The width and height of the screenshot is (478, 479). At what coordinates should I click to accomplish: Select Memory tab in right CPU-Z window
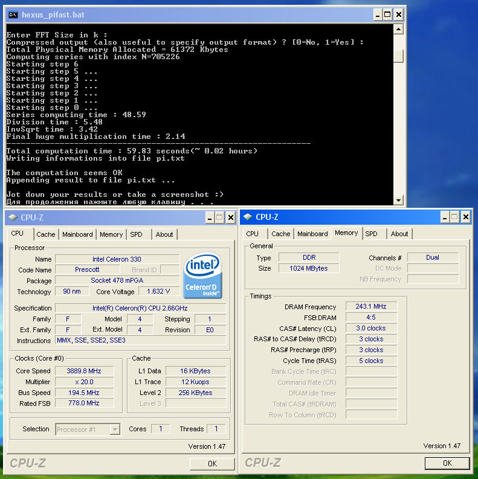346,233
